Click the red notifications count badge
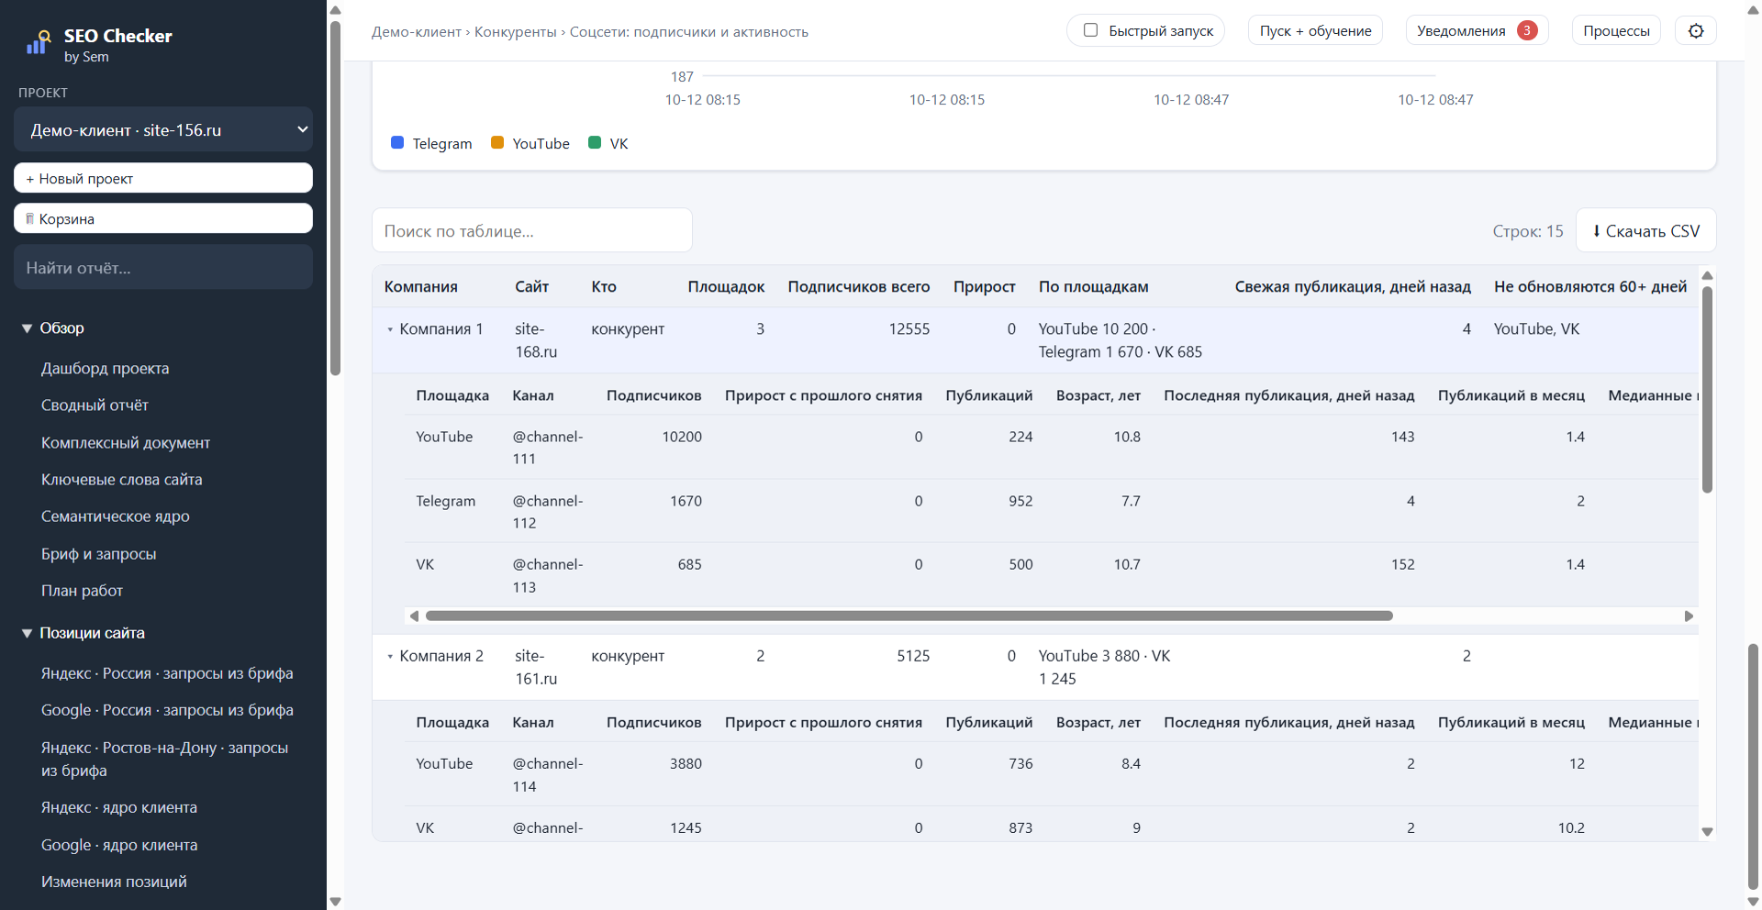1762x910 pixels. [x=1527, y=30]
